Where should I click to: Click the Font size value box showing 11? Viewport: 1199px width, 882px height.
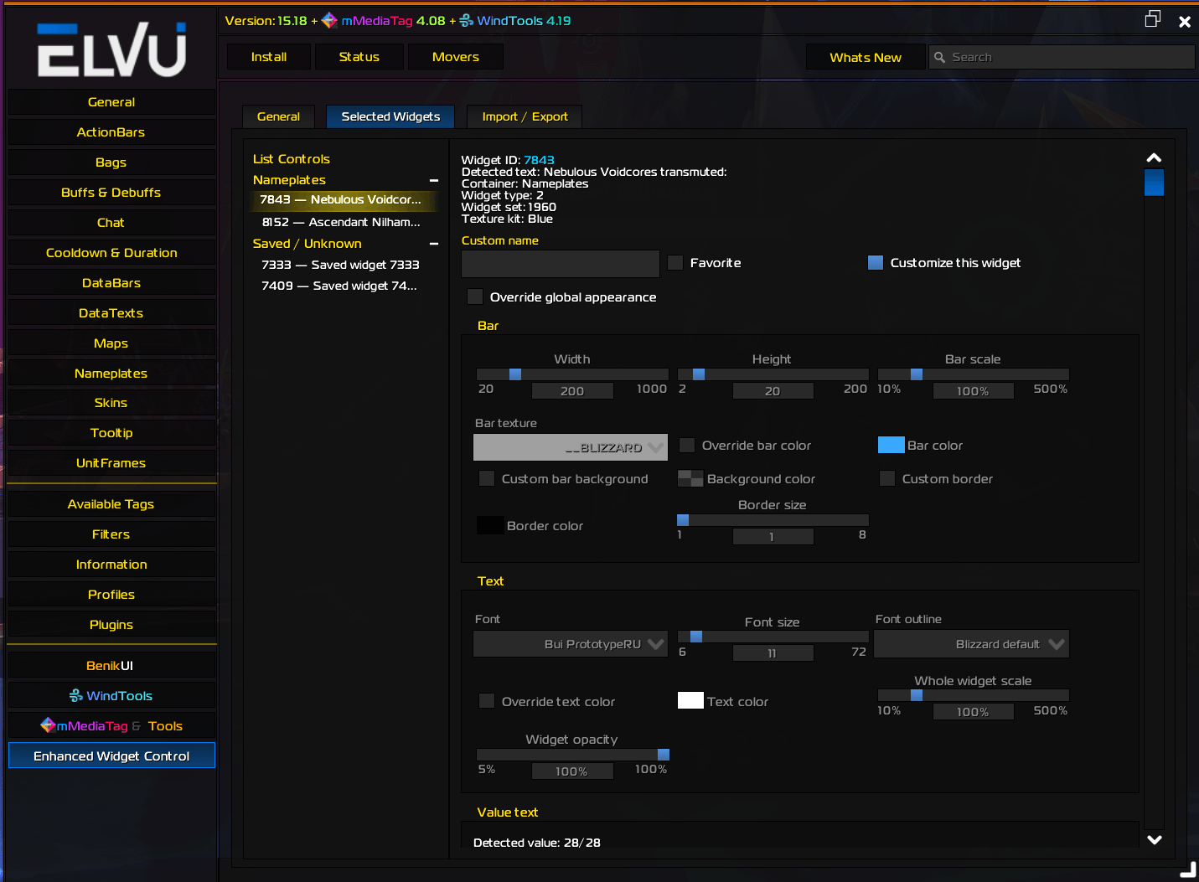[773, 653]
